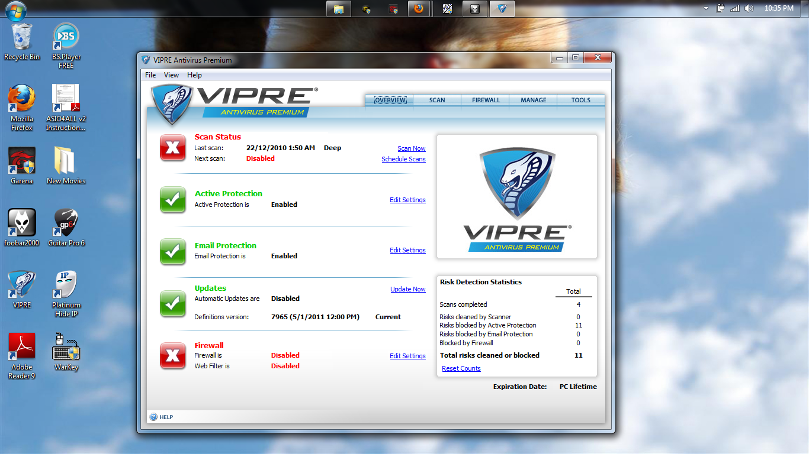Image resolution: width=809 pixels, height=454 pixels.
Task: Launch the BS.Player FREE desktop shortcut
Action: pos(66,46)
